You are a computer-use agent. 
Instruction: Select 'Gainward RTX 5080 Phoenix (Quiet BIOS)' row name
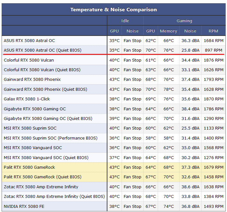point(46,89)
